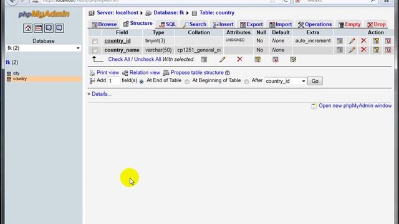Open the Insert tab
This screenshot has height=224, width=399.
[x=223, y=24]
